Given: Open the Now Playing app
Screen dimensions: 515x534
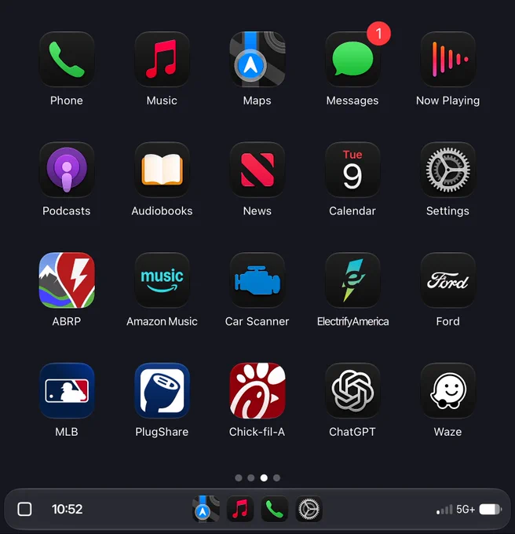Looking at the screenshot, I should pos(448,59).
